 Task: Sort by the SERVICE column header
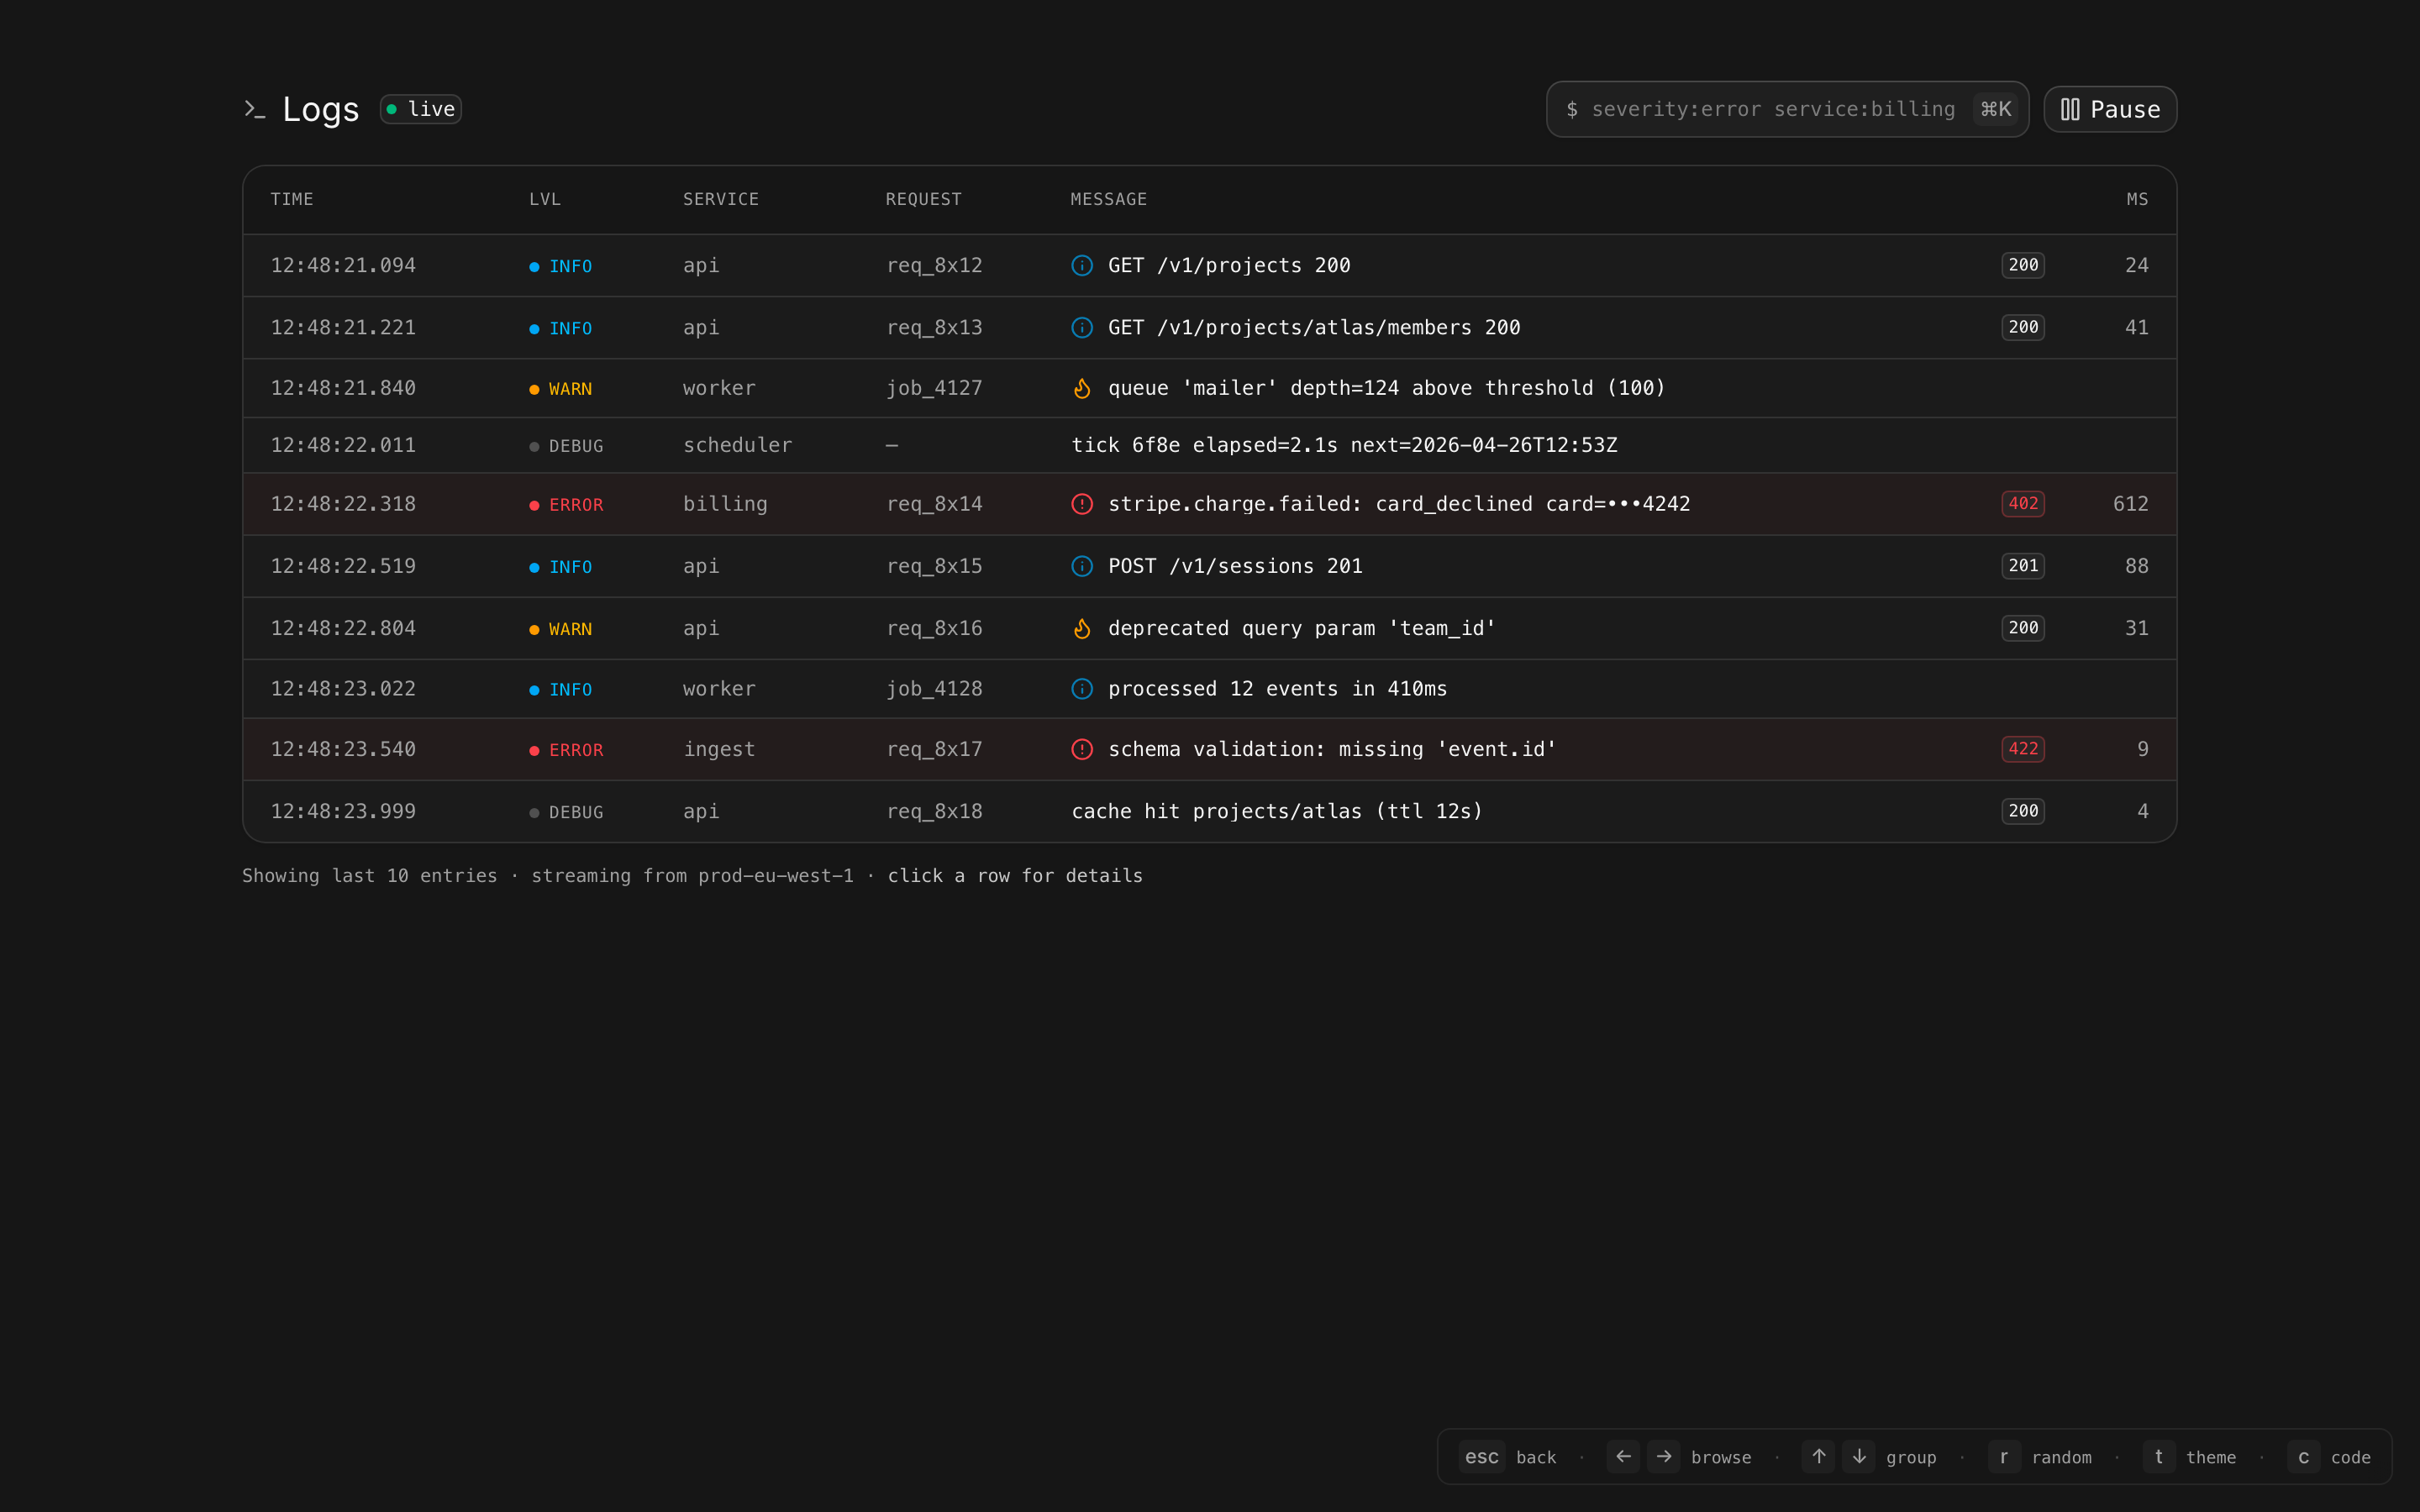click(720, 199)
